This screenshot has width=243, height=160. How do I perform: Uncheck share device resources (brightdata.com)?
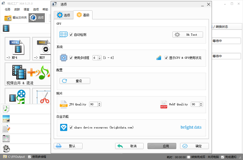[x=71, y=127]
